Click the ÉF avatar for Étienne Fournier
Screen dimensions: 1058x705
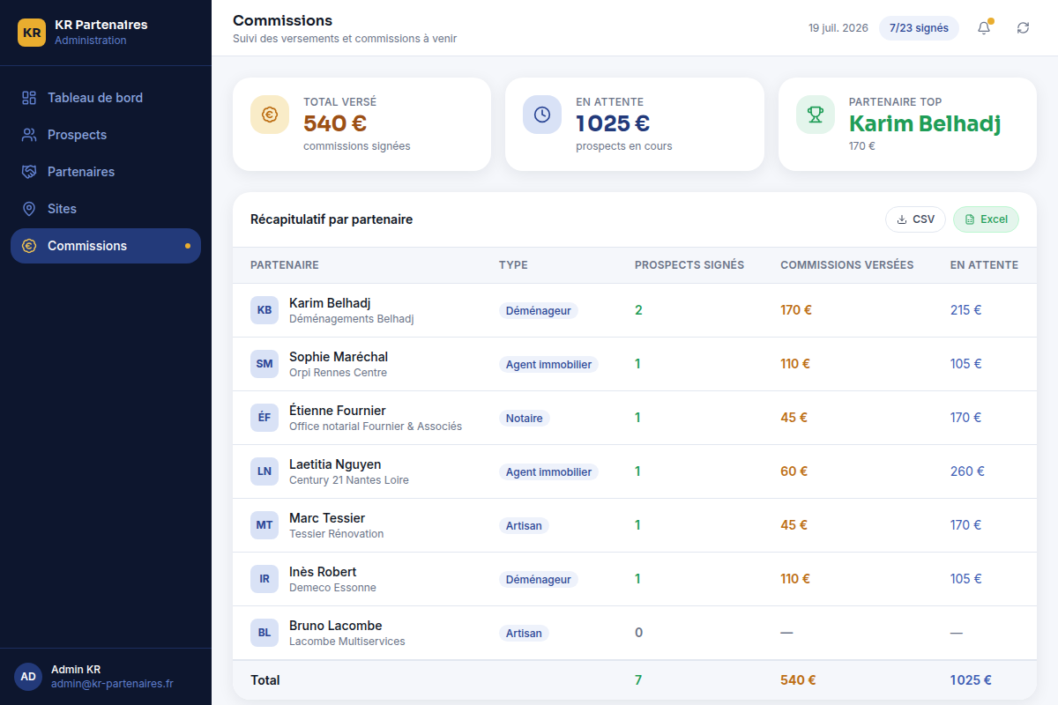point(264,418)
